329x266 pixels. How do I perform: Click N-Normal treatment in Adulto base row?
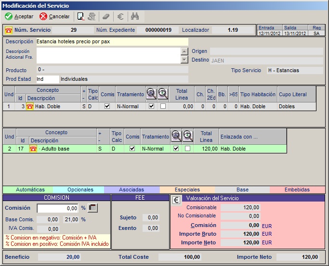pos(156,149)
